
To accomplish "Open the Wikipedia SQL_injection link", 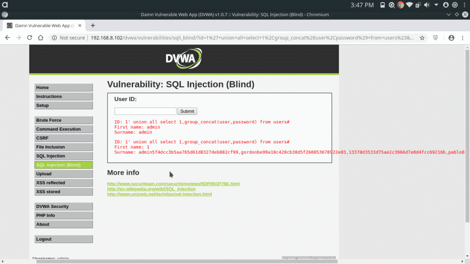I will (x=151, y=189).
